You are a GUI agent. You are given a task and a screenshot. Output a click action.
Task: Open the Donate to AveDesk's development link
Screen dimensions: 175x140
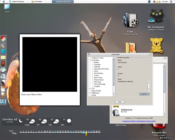(139, 121)
